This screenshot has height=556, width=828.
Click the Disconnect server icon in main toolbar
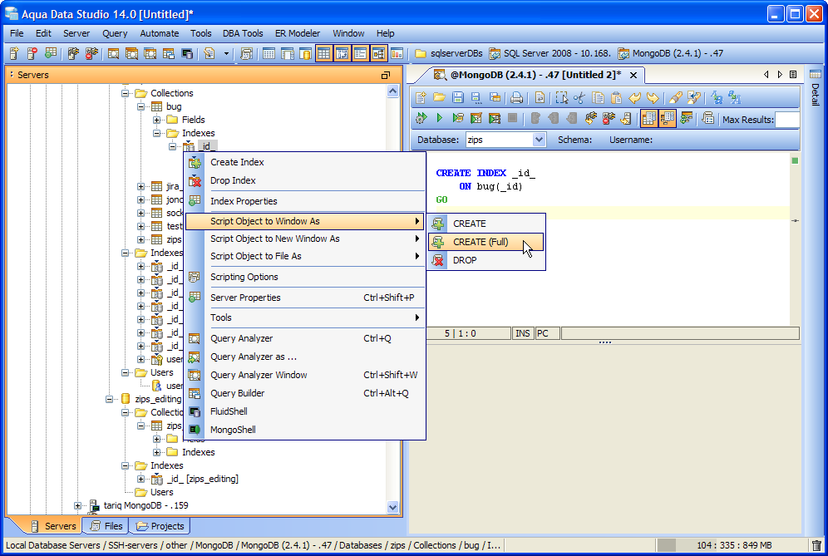click(x=91, y=53)
